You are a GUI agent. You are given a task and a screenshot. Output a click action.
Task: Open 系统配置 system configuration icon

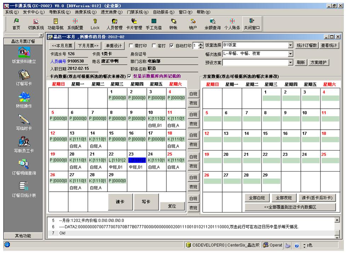point(75,23)
